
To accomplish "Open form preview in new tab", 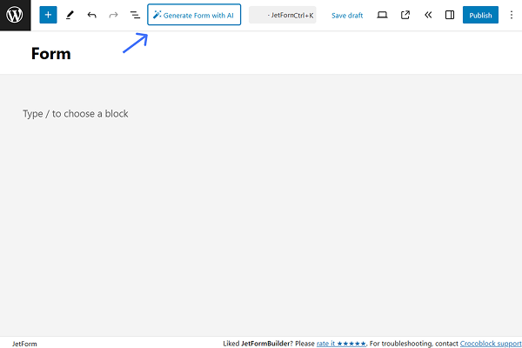I will pos(405,15).
